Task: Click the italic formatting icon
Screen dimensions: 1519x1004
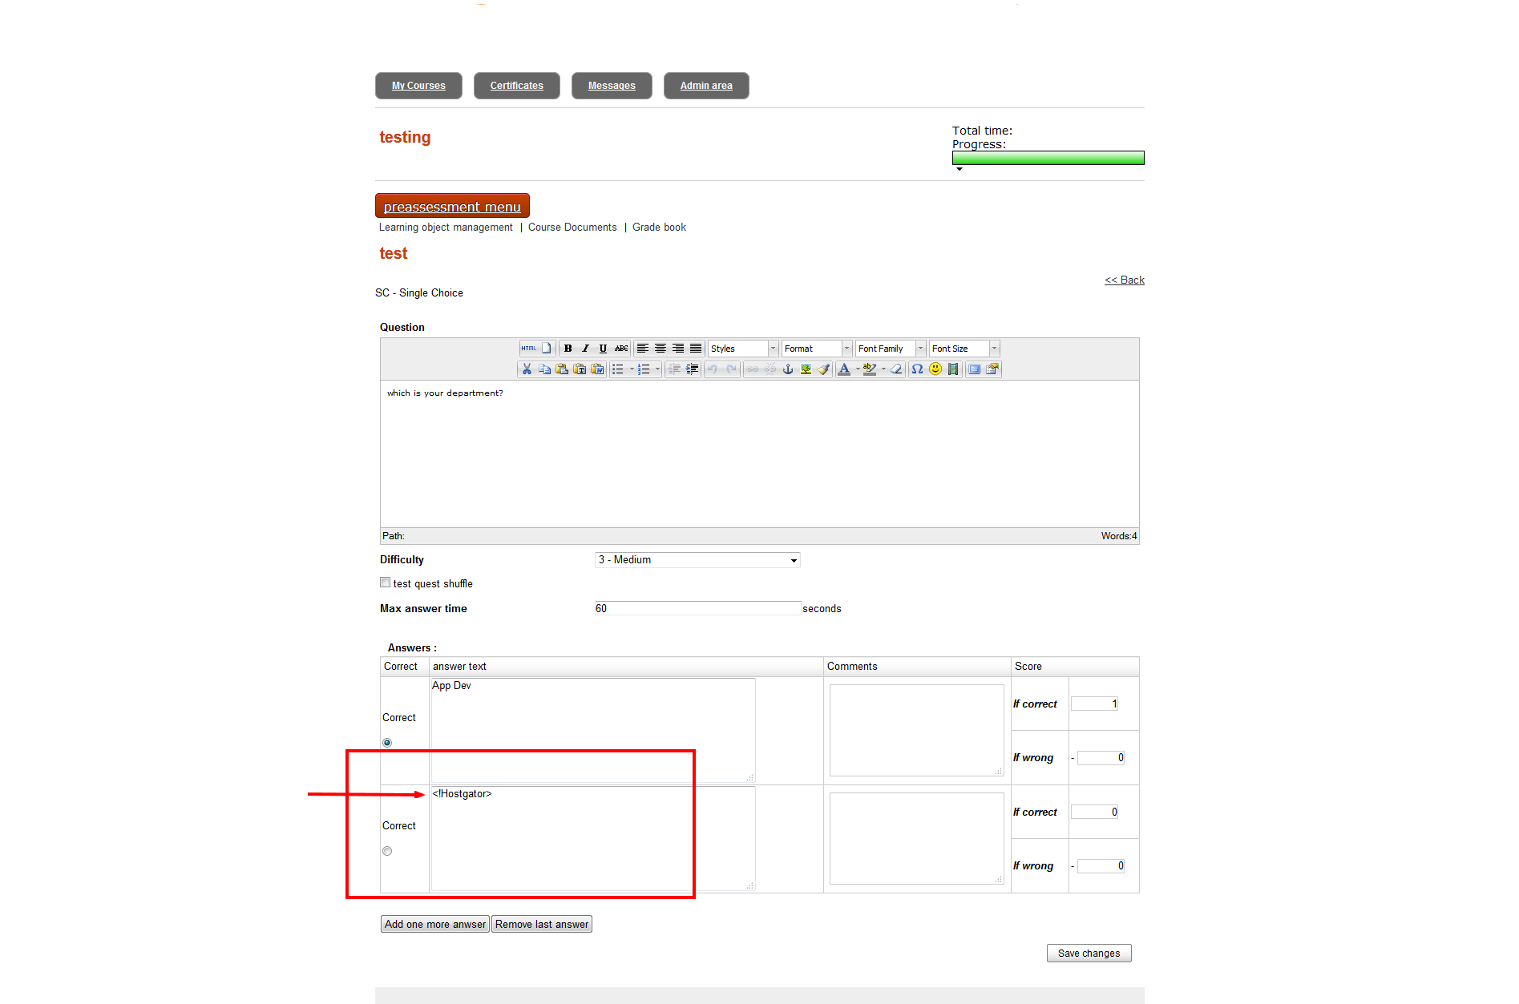Action: [x=585, y=349]
